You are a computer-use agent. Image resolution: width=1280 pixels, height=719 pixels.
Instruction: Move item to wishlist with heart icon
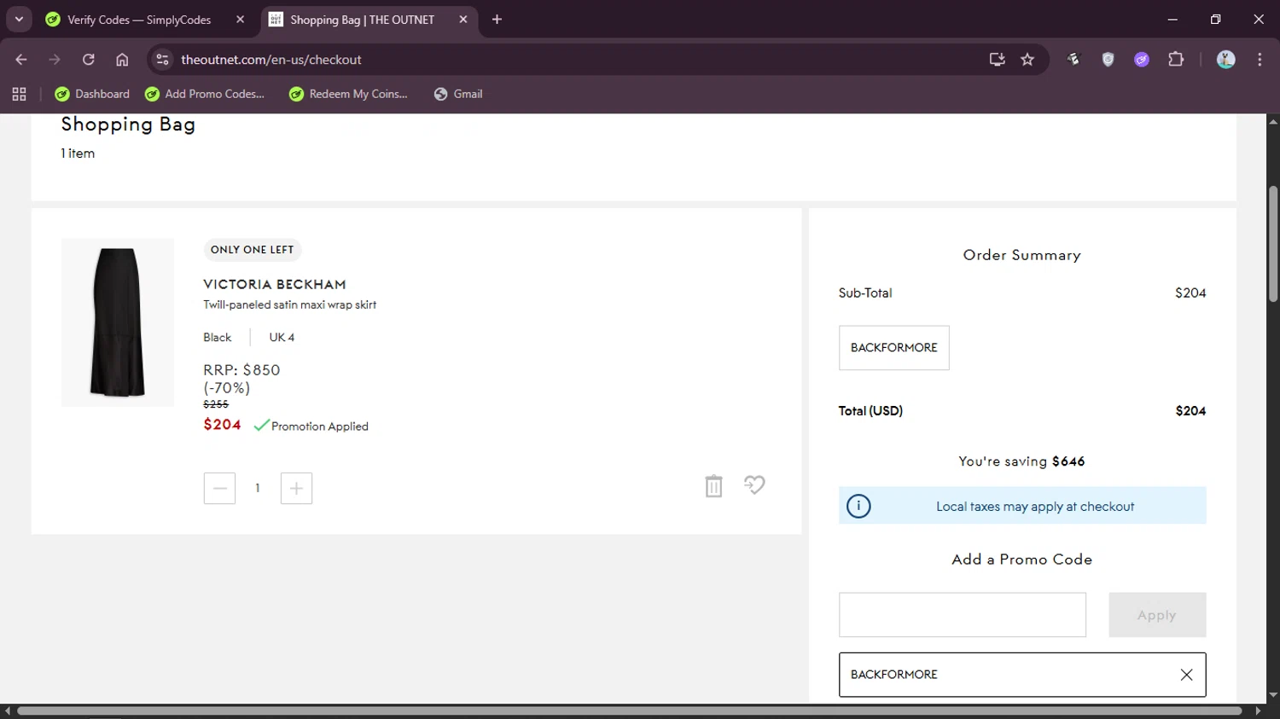pos(754,485)
